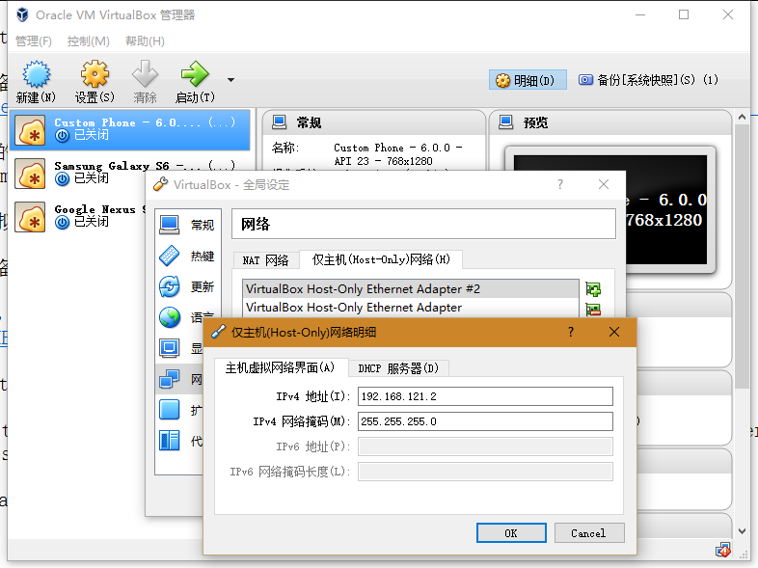Click the Custom Phone power state icon
758x568 pixels.
[x=62, y=136]
